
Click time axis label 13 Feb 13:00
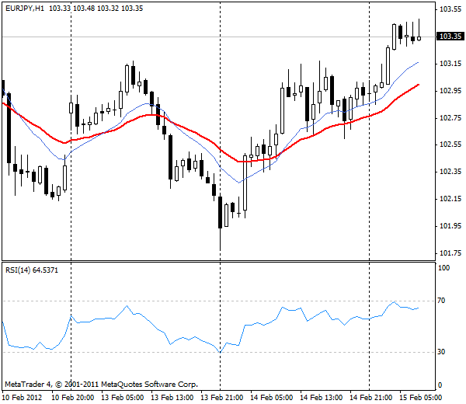[172, 398]
